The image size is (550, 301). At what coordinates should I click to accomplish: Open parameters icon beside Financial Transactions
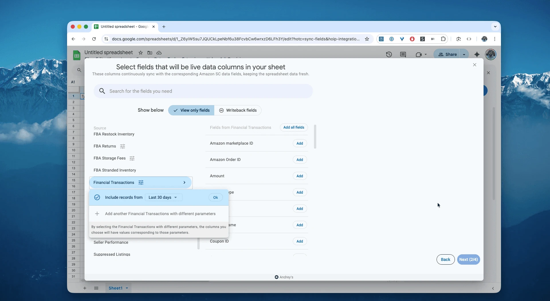[x=141, y=182]
